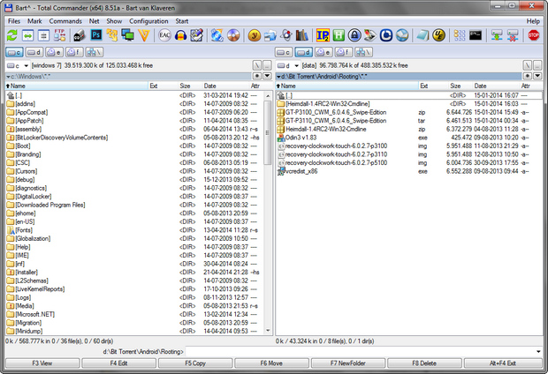The image size is (548, 374).
Task: Click the F7 NewFolder button
Action: [x=348, y=363]
